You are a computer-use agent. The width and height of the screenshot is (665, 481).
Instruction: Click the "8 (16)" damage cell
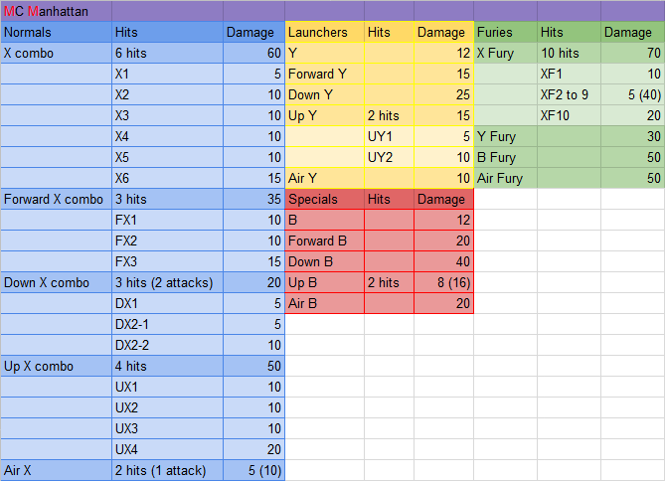tap(442, 282)
